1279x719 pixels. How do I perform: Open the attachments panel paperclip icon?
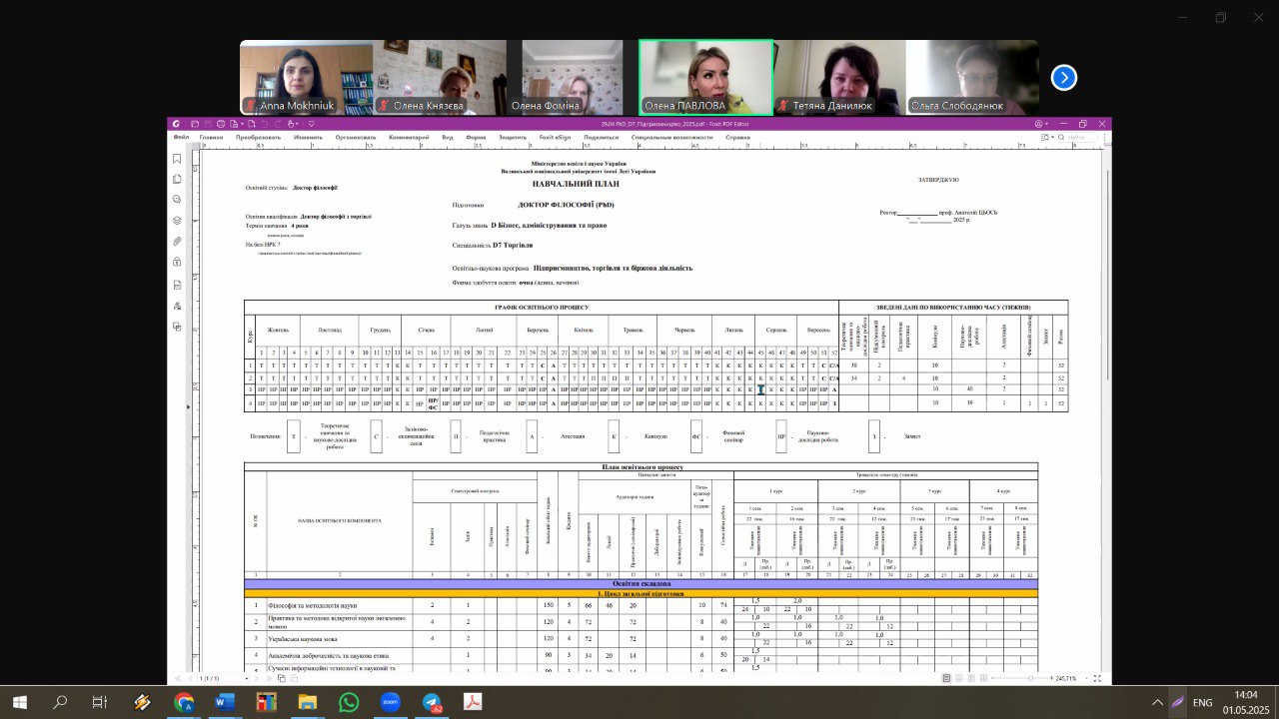[x=177, y=242]
